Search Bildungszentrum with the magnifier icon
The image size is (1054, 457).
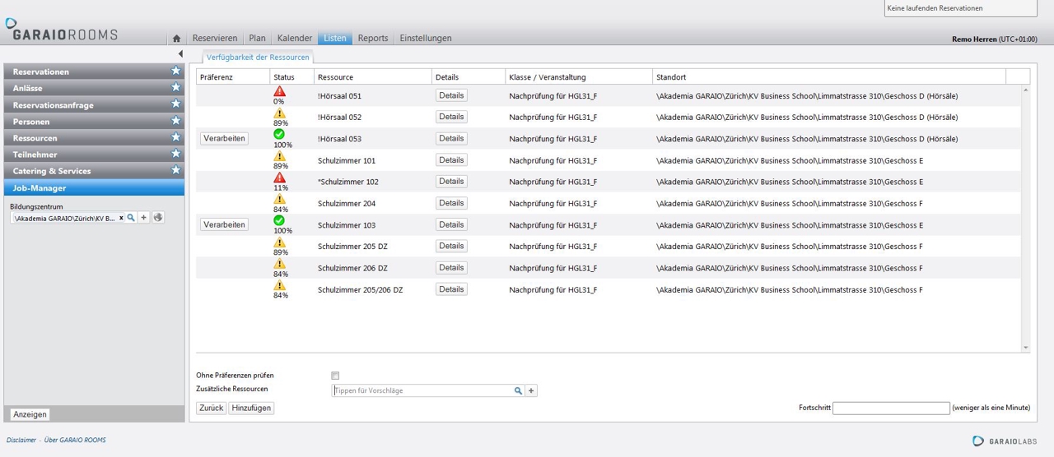pyautogui.click(x=131, y=218)
